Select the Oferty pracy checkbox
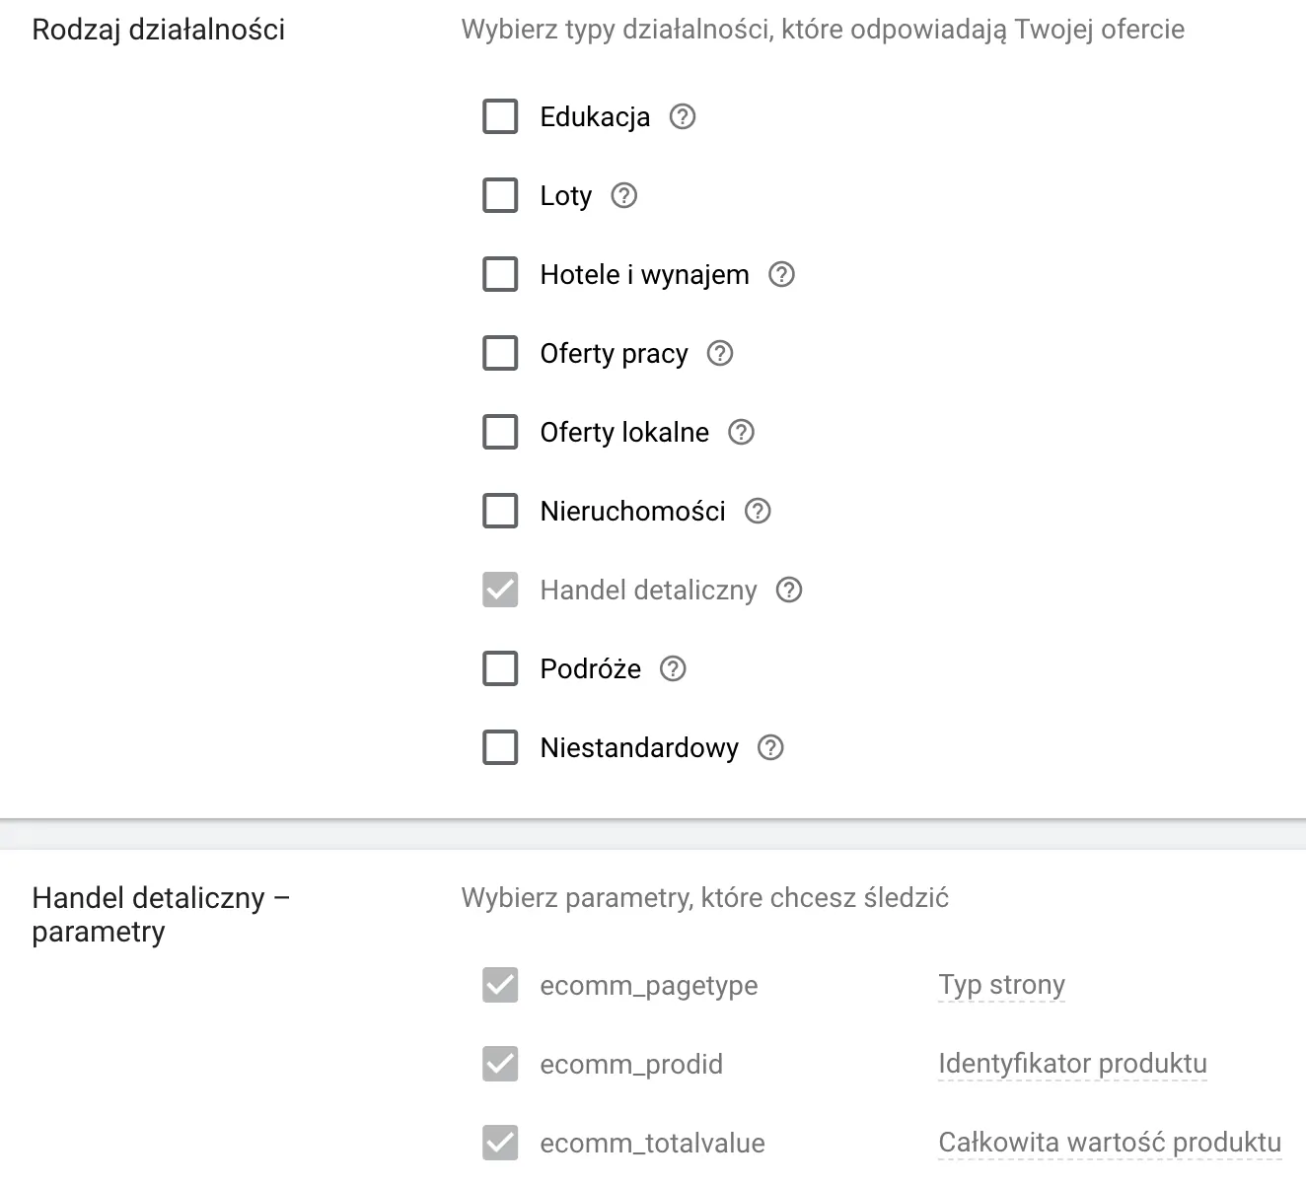The height and width of the screenshot is (1185, 1306). pyautogui.click(x=500, y=354)
